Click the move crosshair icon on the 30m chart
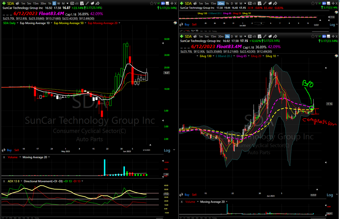The image size is (340, 219). click(x=333, y=3)
